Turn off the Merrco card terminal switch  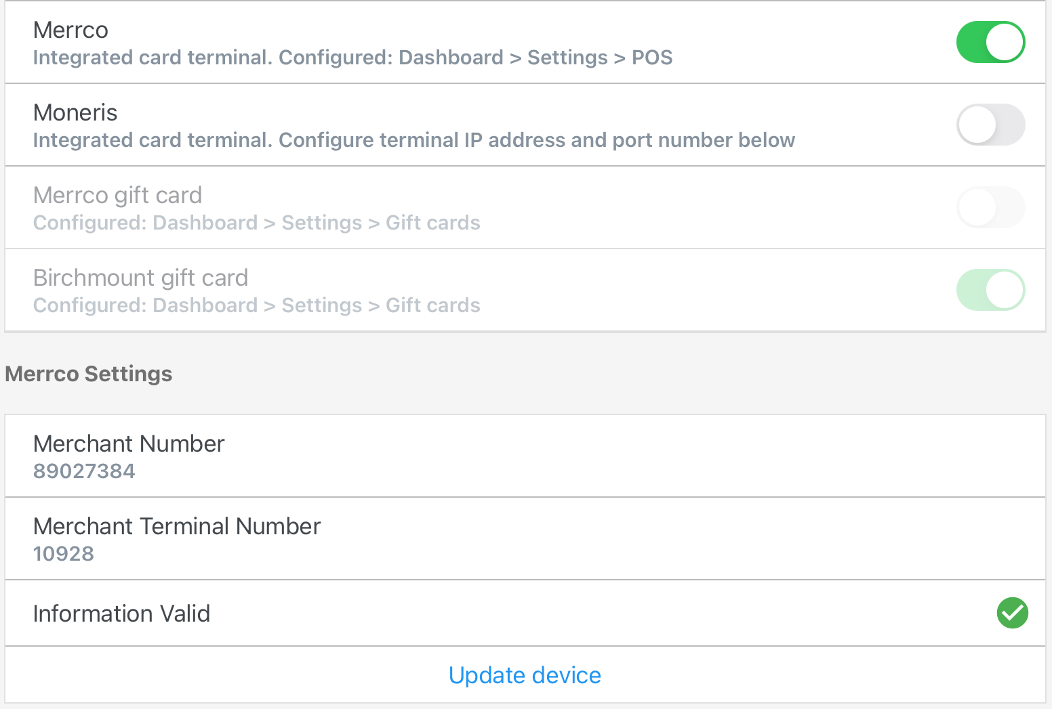[990, 42]
